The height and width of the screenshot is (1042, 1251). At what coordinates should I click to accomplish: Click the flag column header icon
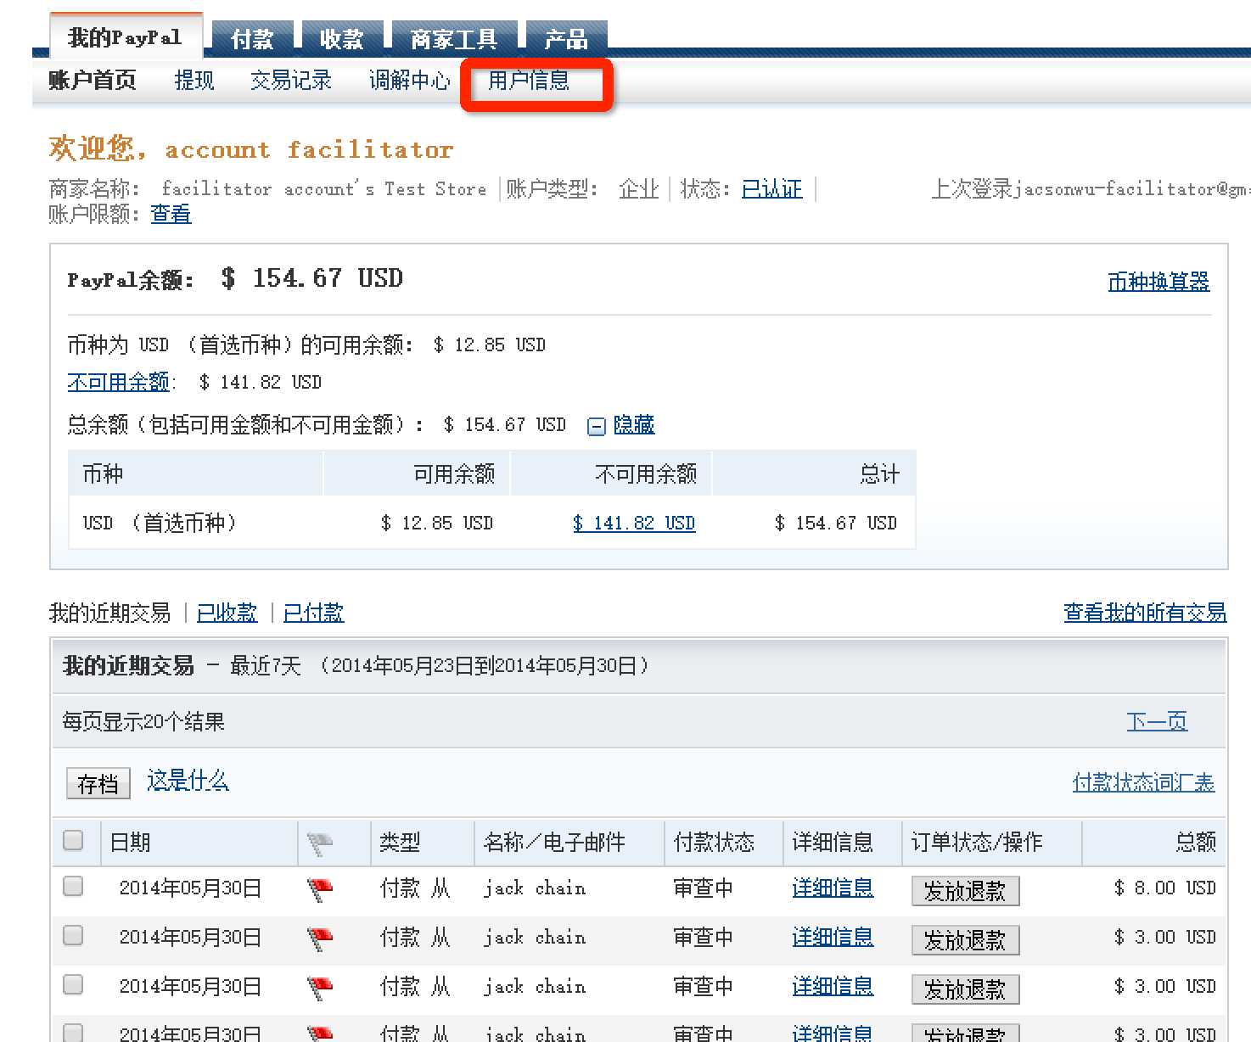pyautogui.click(x=320, y=843)
